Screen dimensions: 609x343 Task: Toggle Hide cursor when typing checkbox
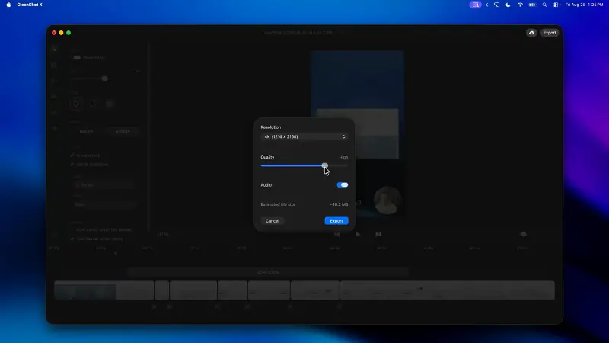click(x=72, y=239)
